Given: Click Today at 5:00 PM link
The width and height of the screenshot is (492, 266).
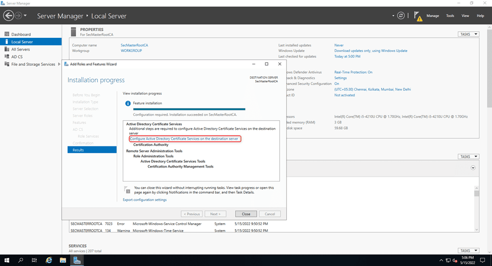Looking at the screenshot, I should (347, 57).
